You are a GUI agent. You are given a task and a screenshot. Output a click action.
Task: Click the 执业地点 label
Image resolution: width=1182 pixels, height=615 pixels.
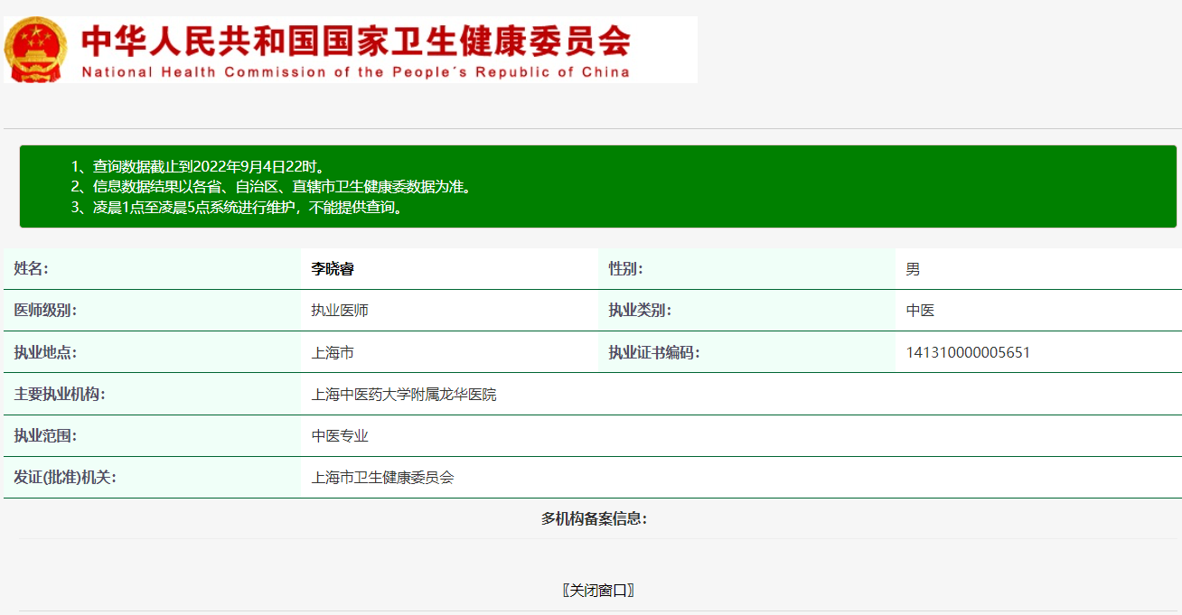tap(45, 352)
